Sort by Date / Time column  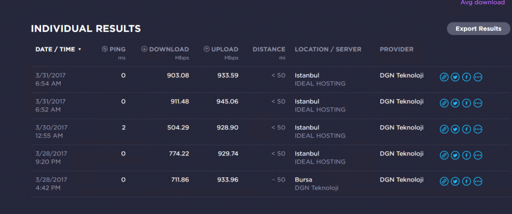coord(58,49)
